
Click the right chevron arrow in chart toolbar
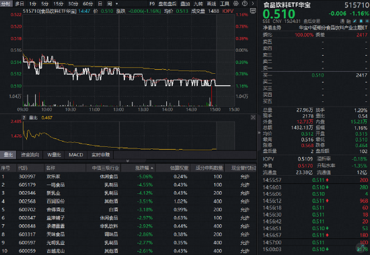point(253,3)
